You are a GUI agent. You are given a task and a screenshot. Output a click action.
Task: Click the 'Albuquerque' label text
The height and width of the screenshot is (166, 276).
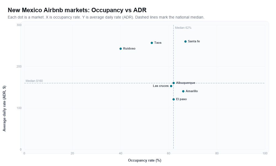point(185,83)
